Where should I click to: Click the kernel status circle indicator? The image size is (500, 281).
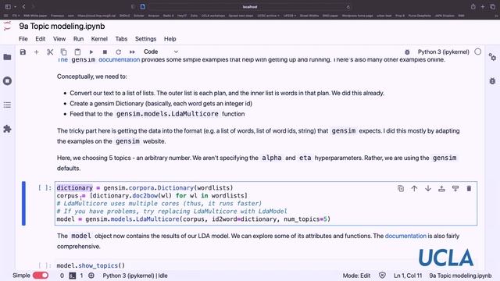coord(477,52)
